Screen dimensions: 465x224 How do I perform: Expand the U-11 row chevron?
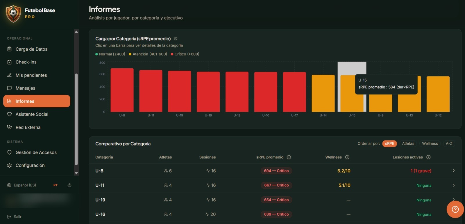[x=454, y=185]
